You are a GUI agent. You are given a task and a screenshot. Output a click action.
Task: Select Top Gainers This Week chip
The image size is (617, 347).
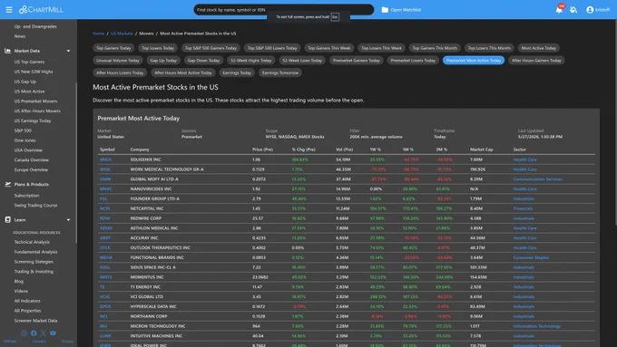[x=329, y=48]
